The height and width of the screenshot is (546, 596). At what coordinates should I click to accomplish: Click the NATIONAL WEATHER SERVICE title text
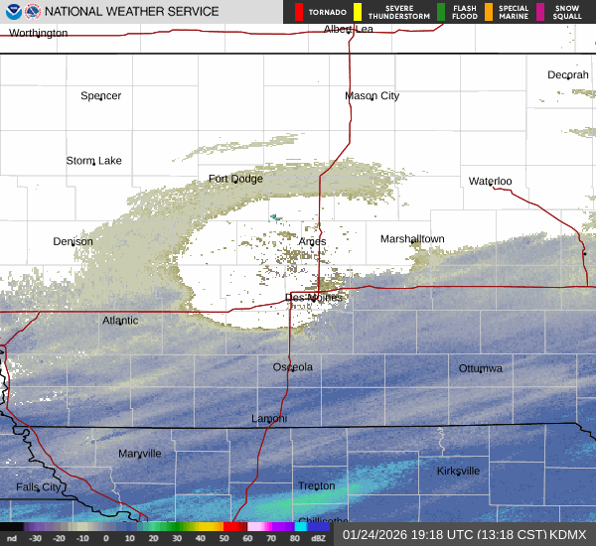click(134, 12)
